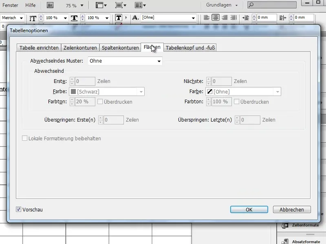This screenshot has height=244, width=326.
Task: Open Adobe Bridge via the Br icon
Action: (50, 5)
